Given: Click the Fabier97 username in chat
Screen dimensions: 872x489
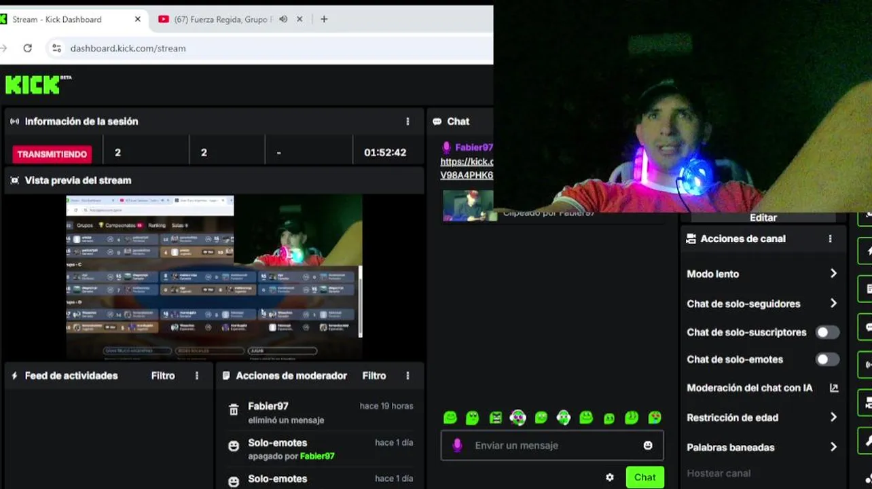Looking at the screenshot, I should coord(474,147).
